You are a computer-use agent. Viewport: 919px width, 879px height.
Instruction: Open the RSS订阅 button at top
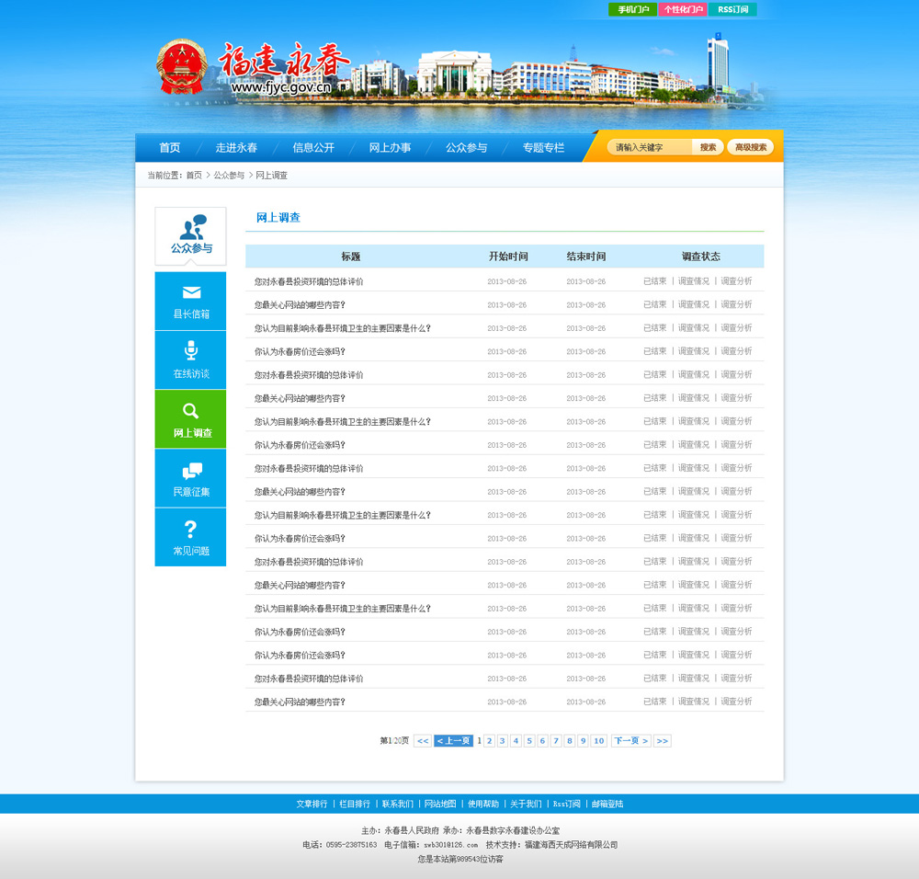(x=732, y=10)
